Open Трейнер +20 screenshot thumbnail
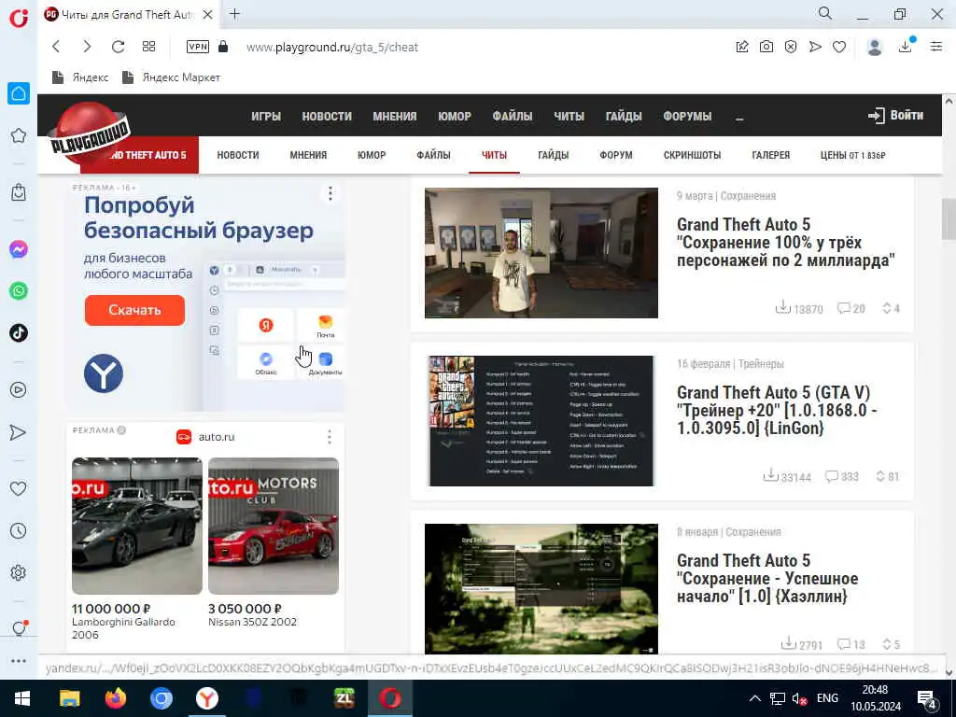 tap(541, 421)
